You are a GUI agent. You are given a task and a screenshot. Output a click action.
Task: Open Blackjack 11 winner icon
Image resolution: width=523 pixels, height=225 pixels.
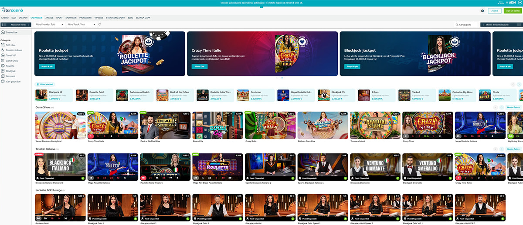(42, 96)
